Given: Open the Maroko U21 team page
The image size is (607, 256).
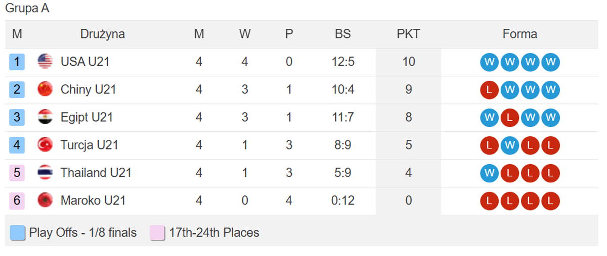Looking at the screenshot, I should (x=93, y=201).
